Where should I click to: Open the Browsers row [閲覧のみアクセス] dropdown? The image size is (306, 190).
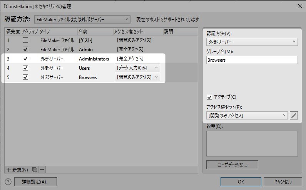pyautogui.click(x=137, y=77)
